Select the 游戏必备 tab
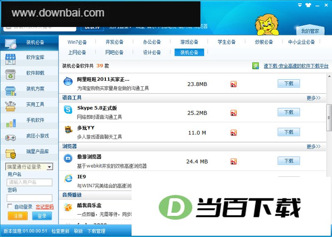 [189, 42]
